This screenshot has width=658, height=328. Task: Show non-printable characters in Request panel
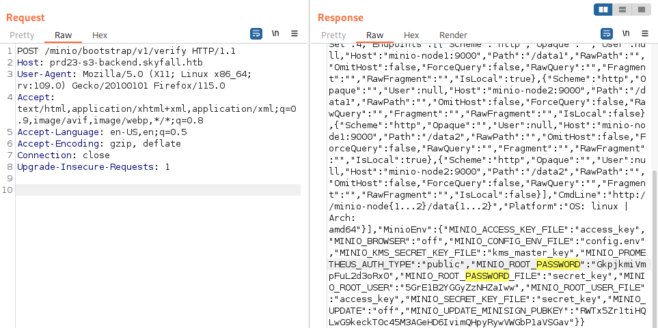point(275,34)
